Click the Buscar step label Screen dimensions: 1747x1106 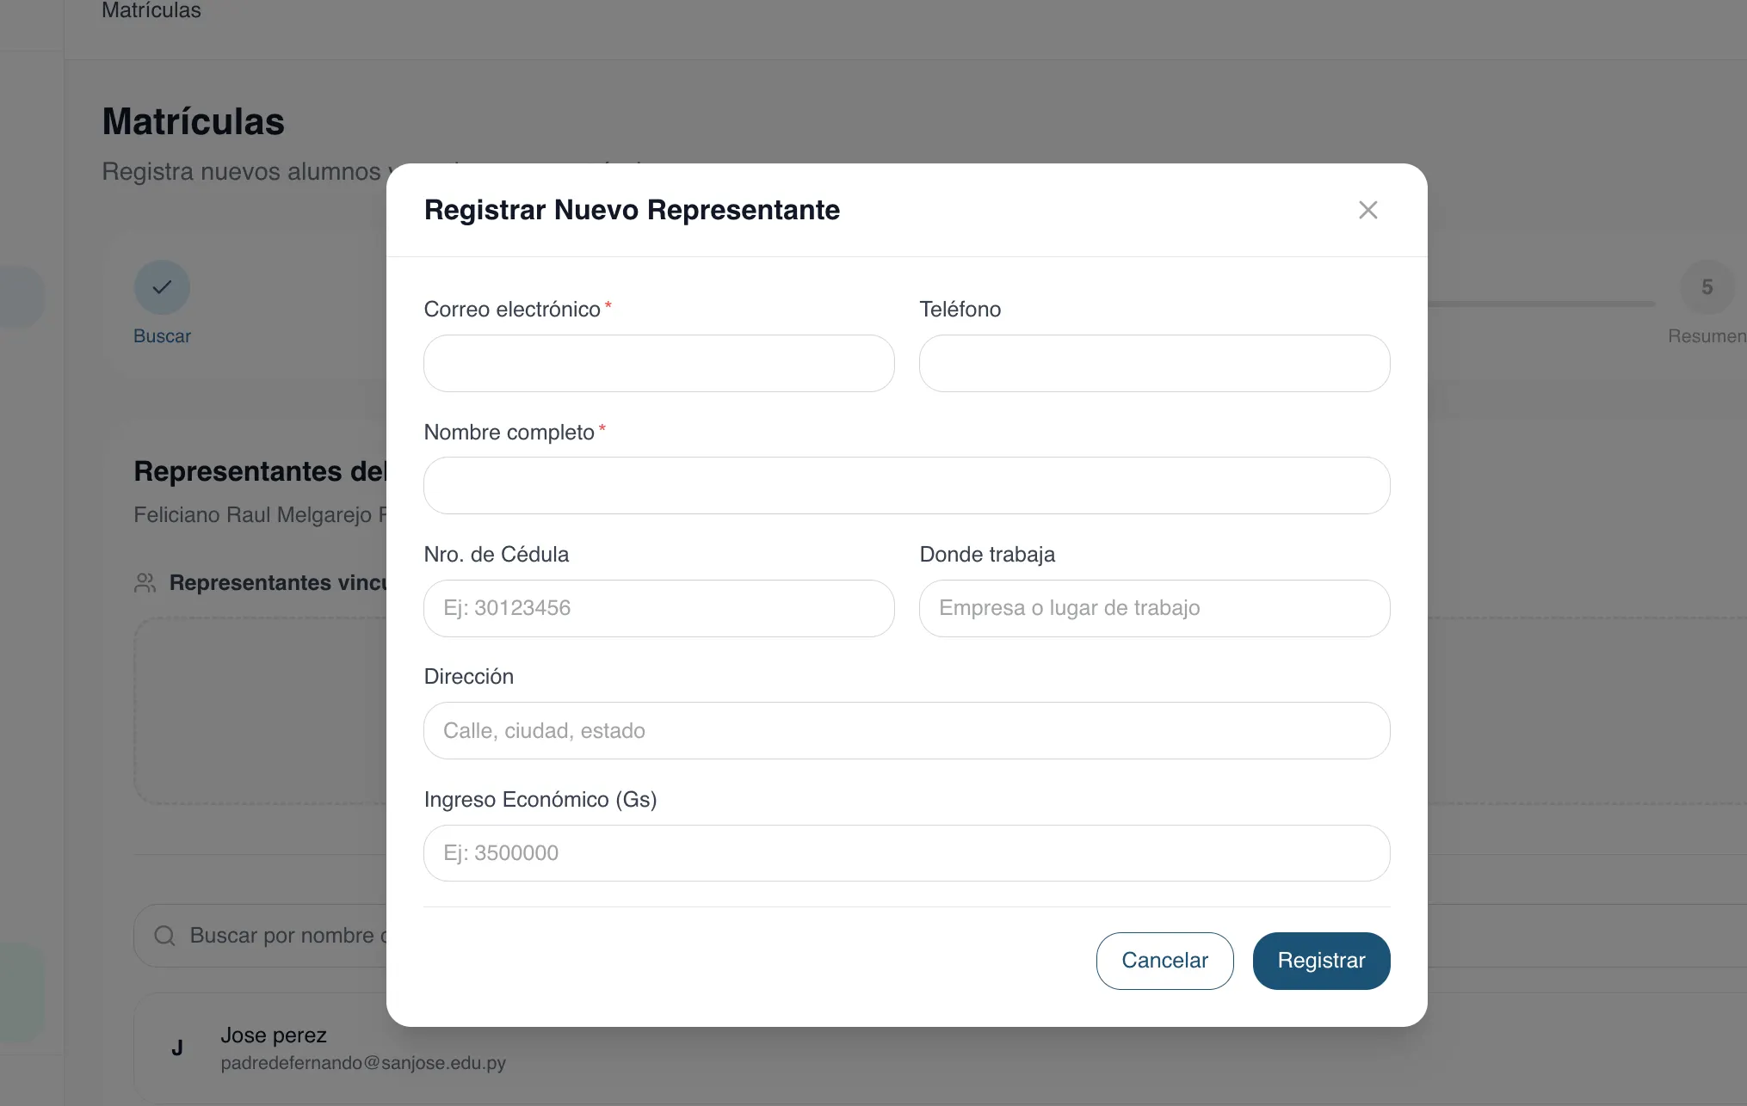[x=162, y=336]
